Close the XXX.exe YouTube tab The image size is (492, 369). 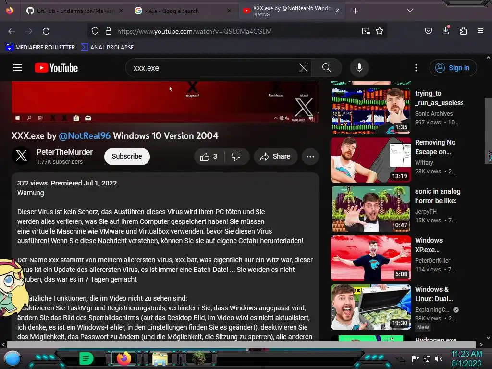coord(337,11)
